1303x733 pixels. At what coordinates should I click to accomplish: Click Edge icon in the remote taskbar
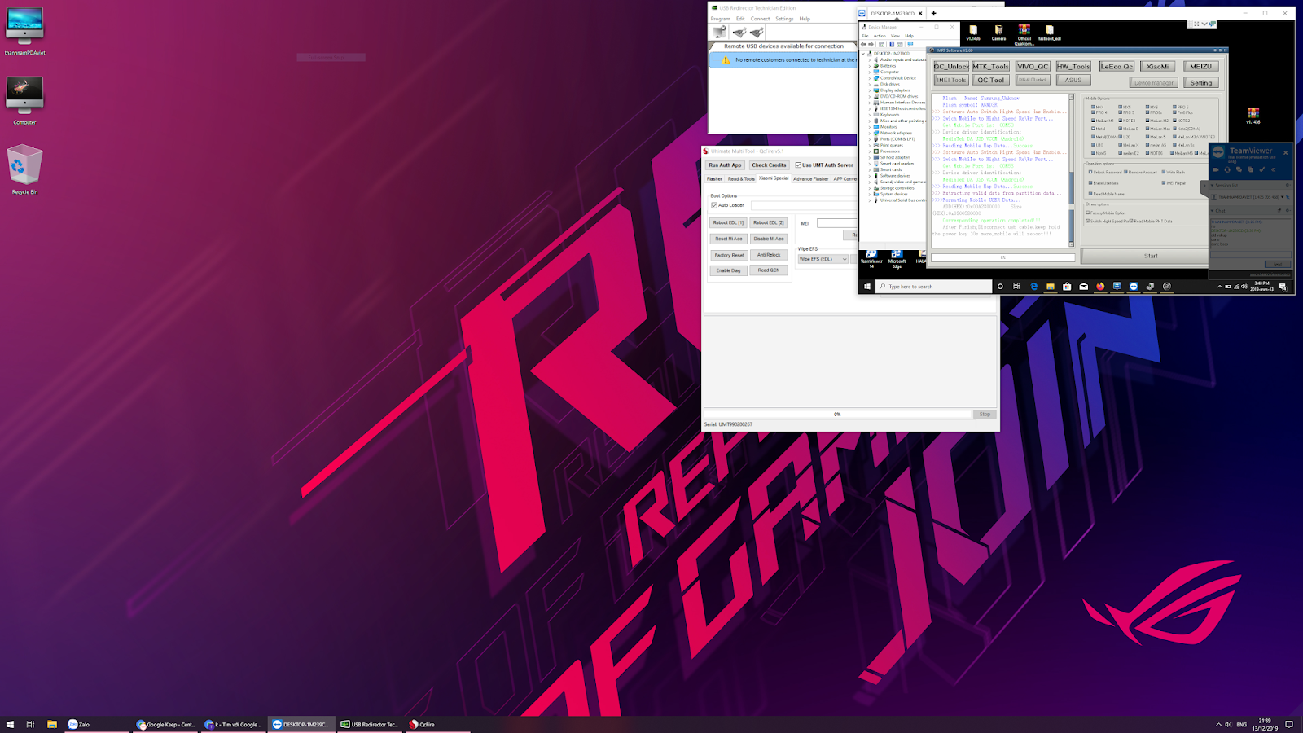pyautogui.click(x=1034, y=287)
